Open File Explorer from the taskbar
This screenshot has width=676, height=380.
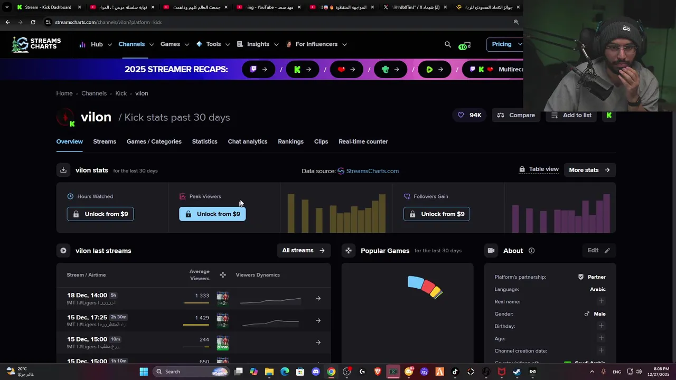point(269,372)
